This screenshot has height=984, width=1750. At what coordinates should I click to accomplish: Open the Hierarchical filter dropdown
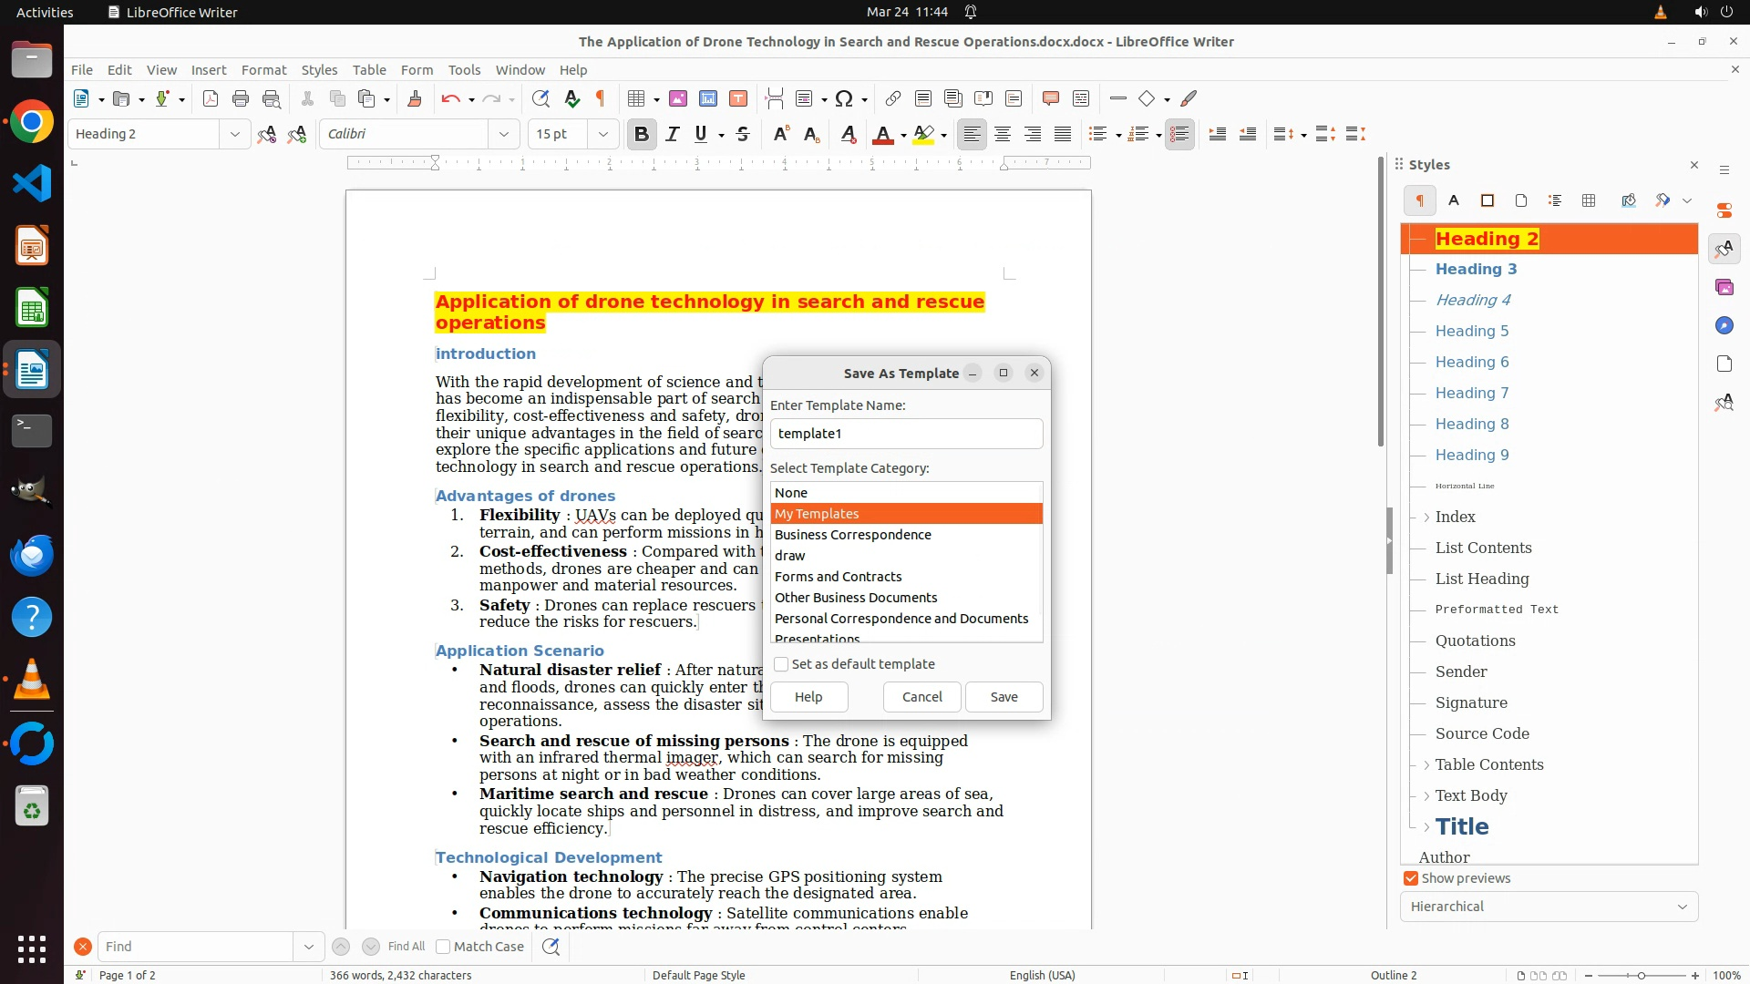1549,907
